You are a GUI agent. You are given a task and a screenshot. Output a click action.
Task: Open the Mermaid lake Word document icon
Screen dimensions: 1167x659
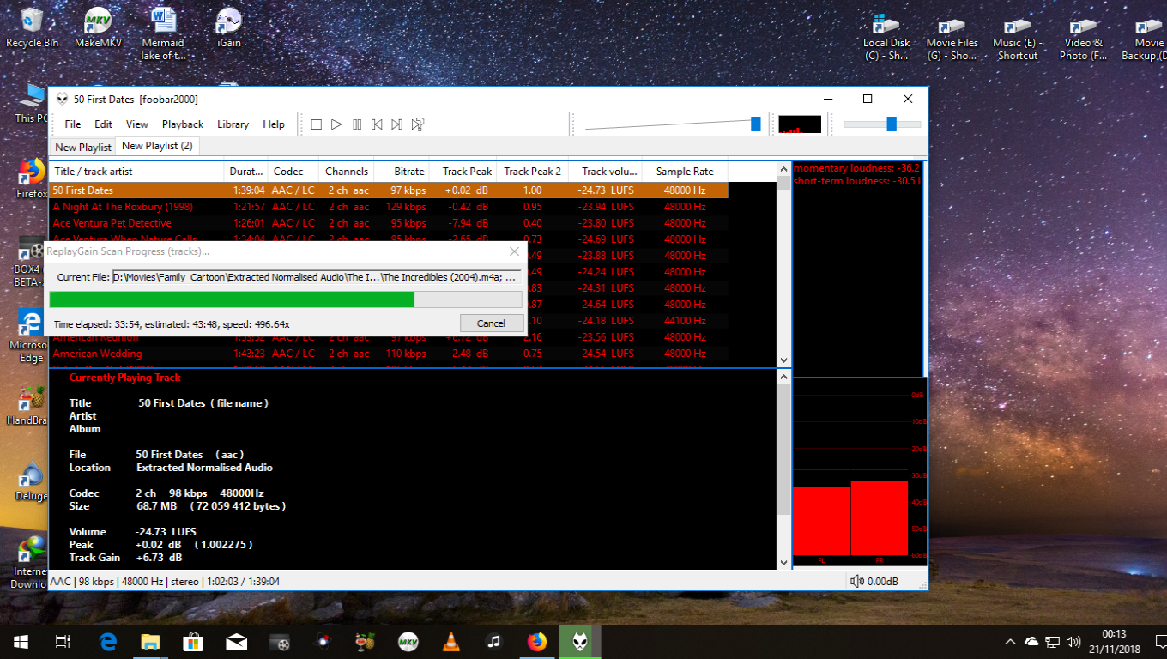(x=162, y=34)
